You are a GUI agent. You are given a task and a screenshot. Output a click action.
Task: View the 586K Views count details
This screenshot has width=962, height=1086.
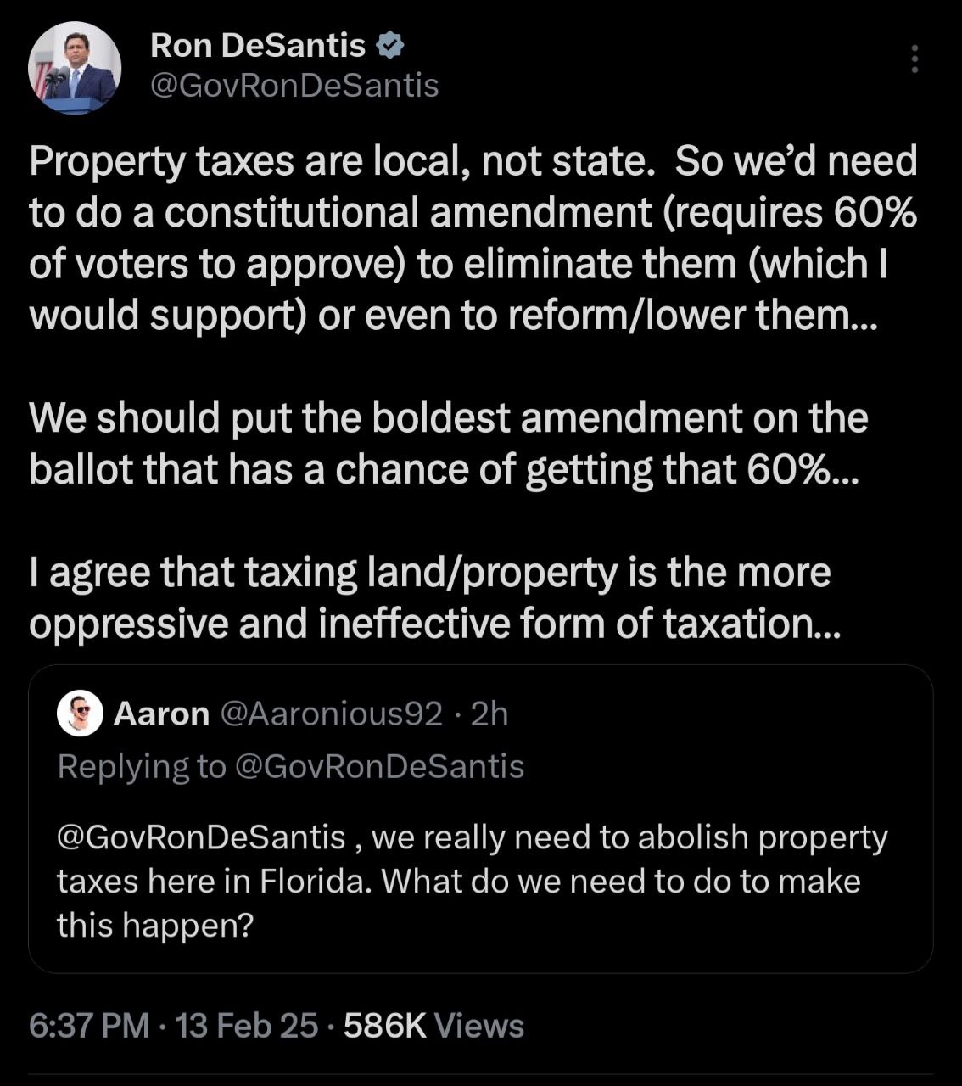(x=433, y=1026)
